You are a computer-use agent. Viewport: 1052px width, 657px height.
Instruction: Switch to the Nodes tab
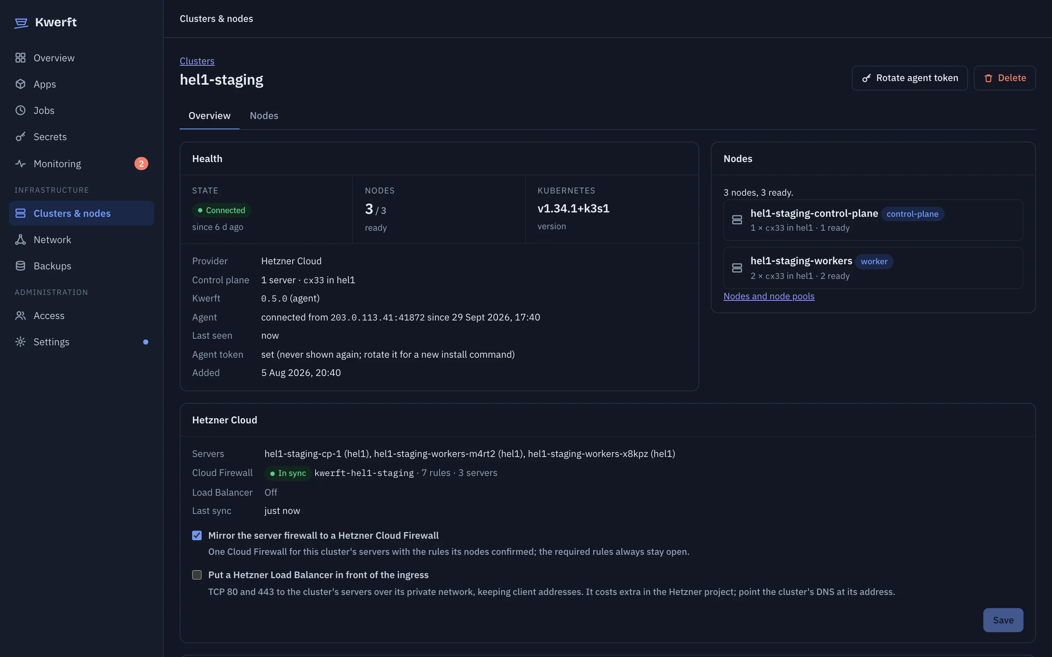point(264,116)
